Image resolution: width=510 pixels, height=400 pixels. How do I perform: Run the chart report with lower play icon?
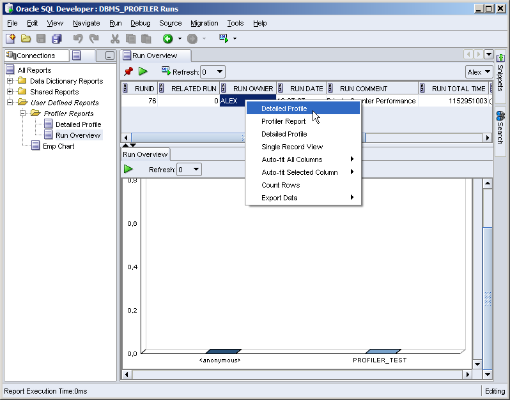coord(128,169)
